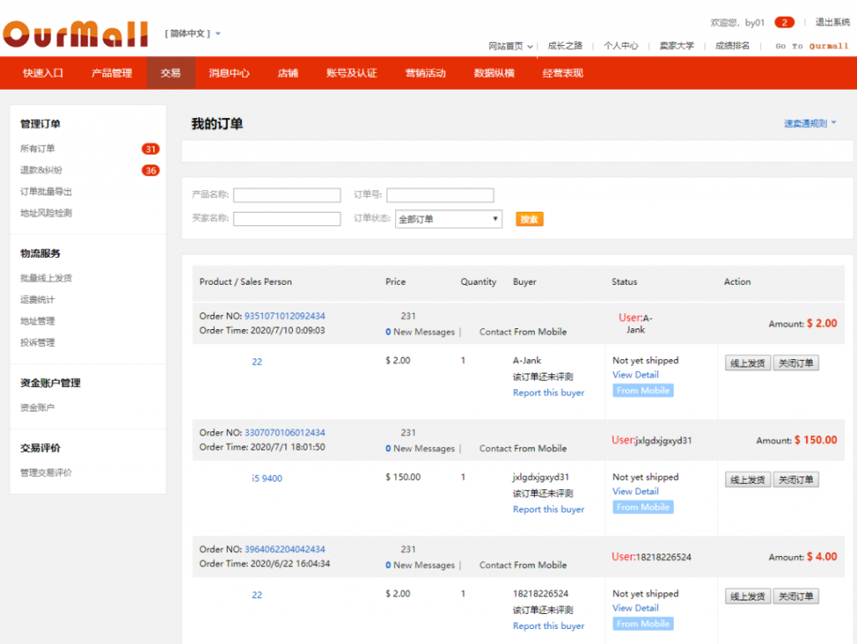Click Report this buyer for 18218226524
The image size is (857, 644).
tap(548, 626)
